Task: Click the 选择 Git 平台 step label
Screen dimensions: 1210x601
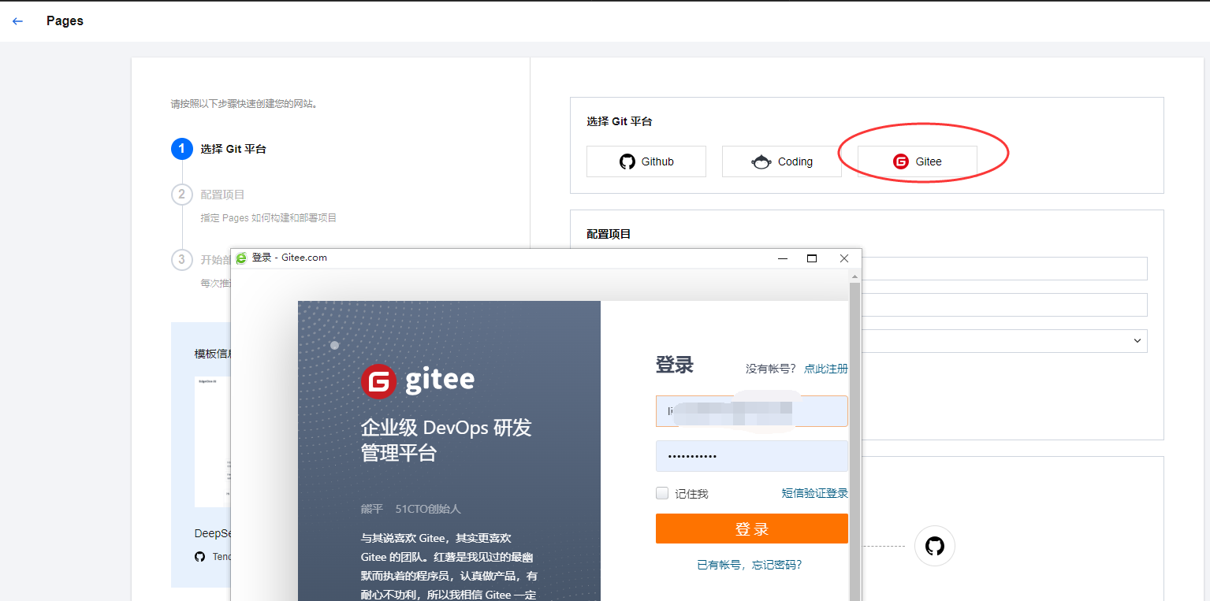Action: point(233,149)
